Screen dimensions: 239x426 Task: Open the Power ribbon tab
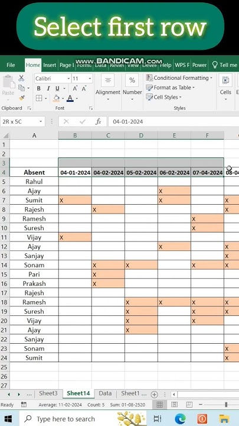(x=199, y=65)
